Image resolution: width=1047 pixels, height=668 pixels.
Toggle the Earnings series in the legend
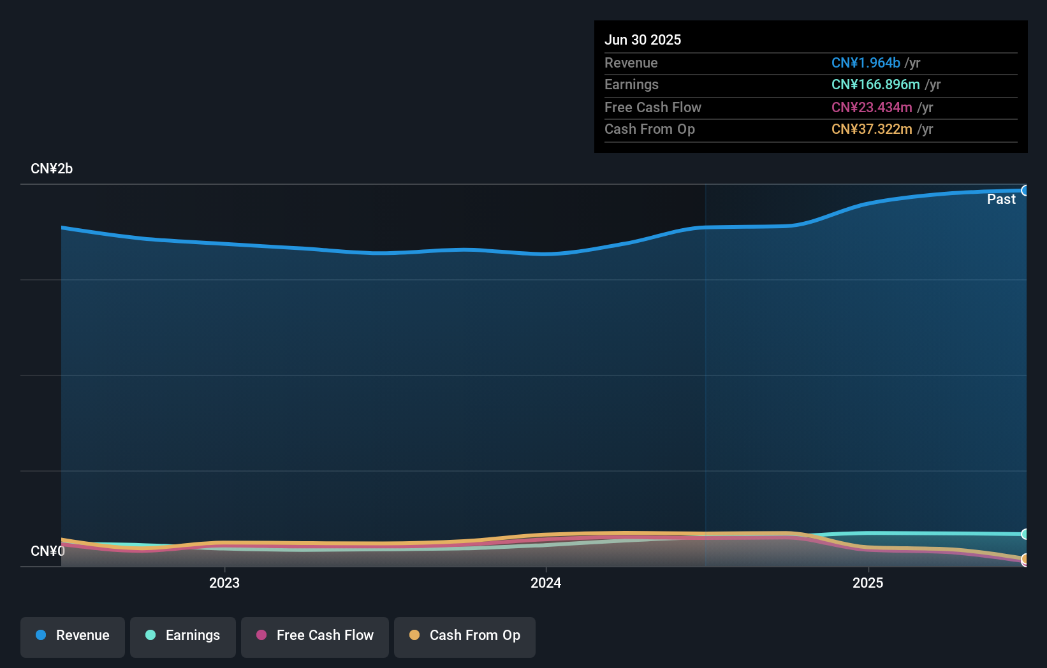183,637
